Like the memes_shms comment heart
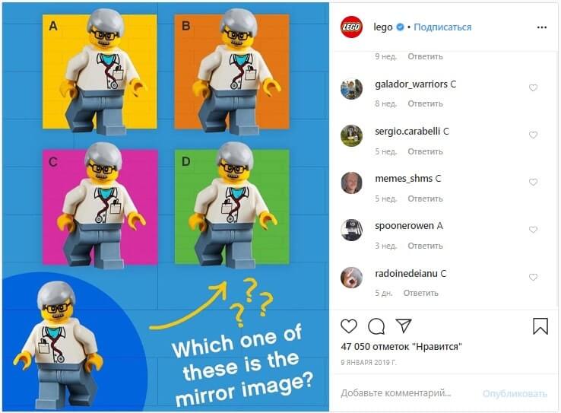 point(533,183)
